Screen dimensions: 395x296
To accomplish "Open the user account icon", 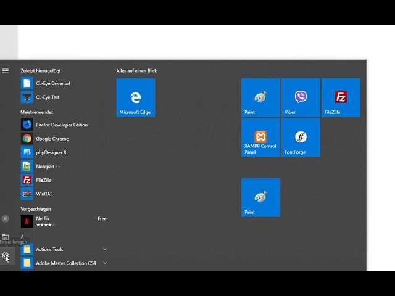I will click(6, 219).
